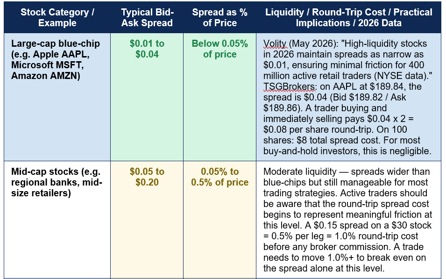The image size is (446, 279).
Task: Click the 'Large-cap blue-chip' category cell
Action: click(x=57, y=97)
